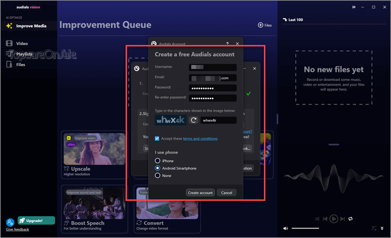Open the Last 100 list
Viewport: 391px width, 238px height.
(293, 20)
